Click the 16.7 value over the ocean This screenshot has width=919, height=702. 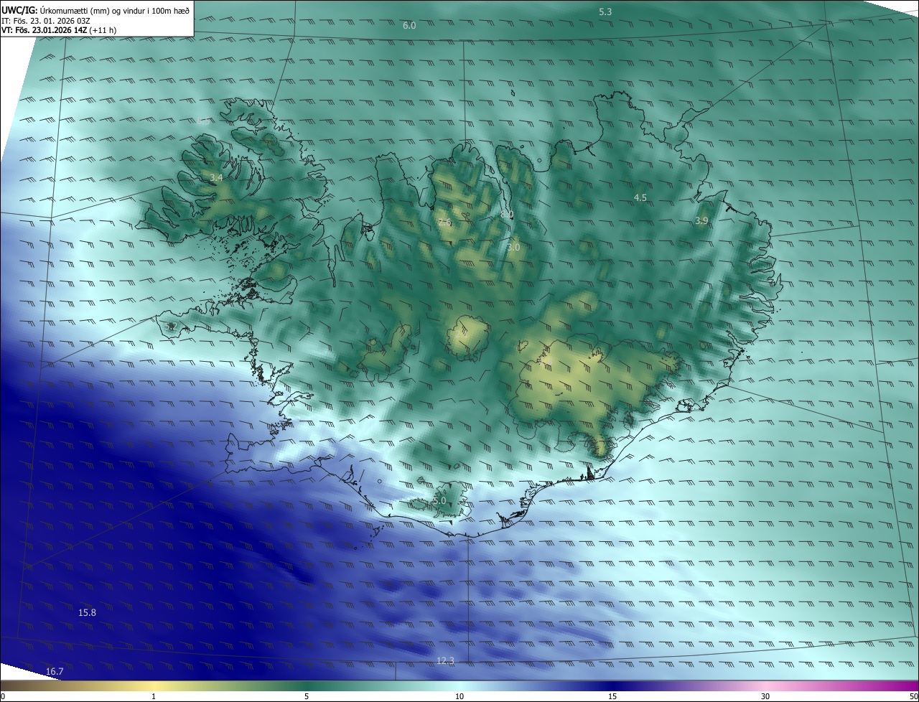coord(55,671)
